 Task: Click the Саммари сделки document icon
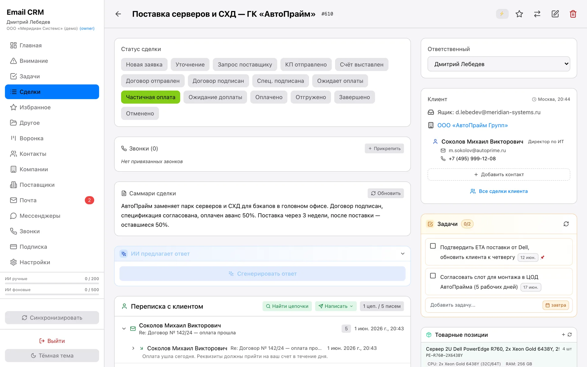(124, 193)
